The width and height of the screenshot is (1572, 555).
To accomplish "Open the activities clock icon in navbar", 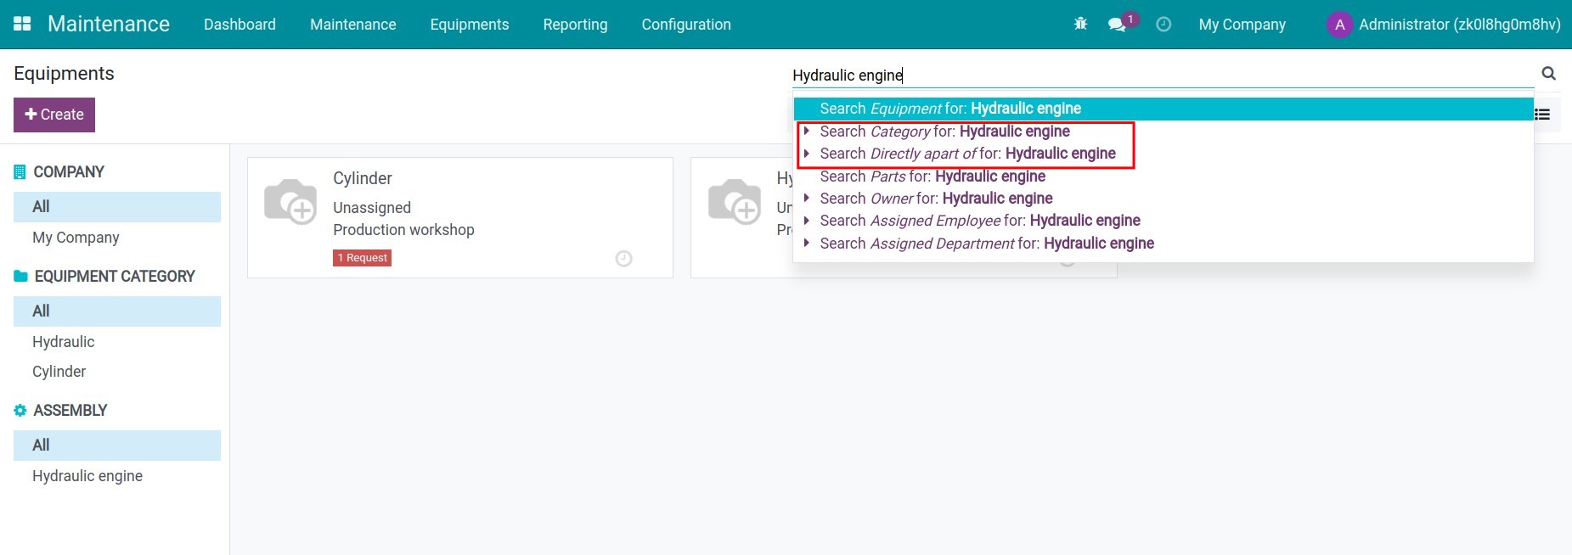I will point(1164,25).
